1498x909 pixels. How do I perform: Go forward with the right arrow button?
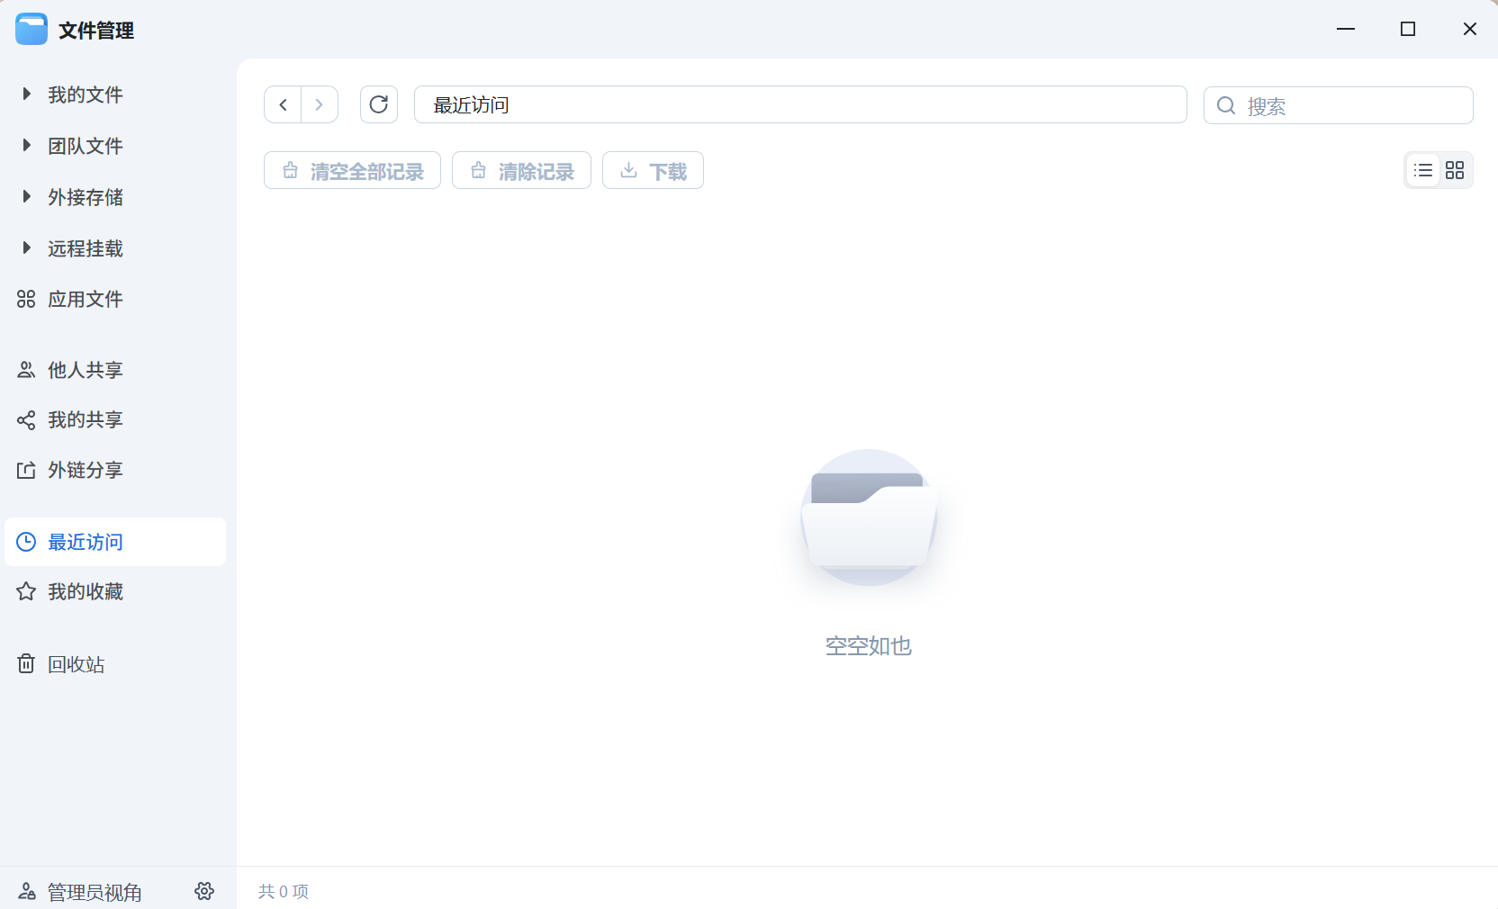coord(320,104)
